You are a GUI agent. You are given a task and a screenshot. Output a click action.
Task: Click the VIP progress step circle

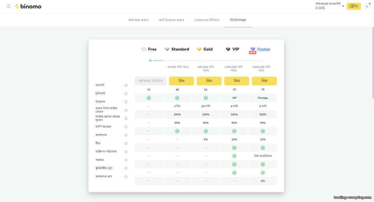(x=233, y=61)
